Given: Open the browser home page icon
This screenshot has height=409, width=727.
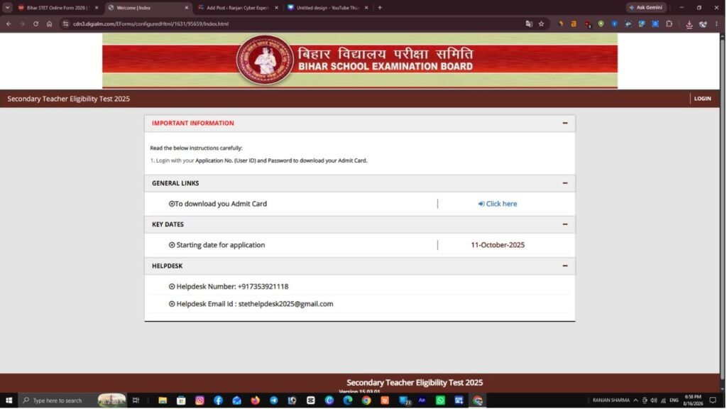Looking at the screenshot, I should click(49, 23).
